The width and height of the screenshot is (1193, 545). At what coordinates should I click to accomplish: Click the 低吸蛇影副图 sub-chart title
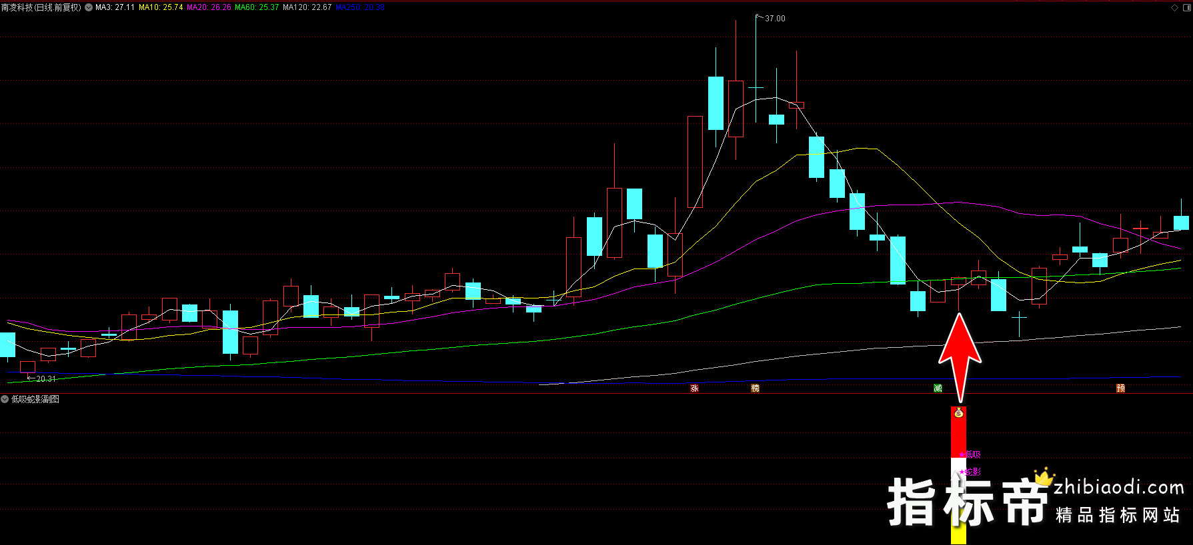point(35,399)
